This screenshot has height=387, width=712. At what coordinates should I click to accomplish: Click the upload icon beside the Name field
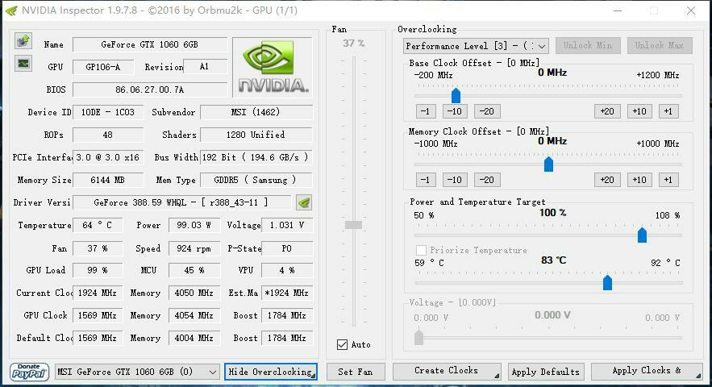[x=23, y=41]
